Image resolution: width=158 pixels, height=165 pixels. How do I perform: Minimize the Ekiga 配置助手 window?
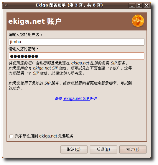pyautogui.click(x=132, y=5)
